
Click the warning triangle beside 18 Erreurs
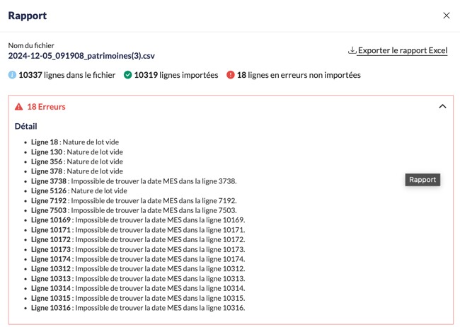point(19,107)
